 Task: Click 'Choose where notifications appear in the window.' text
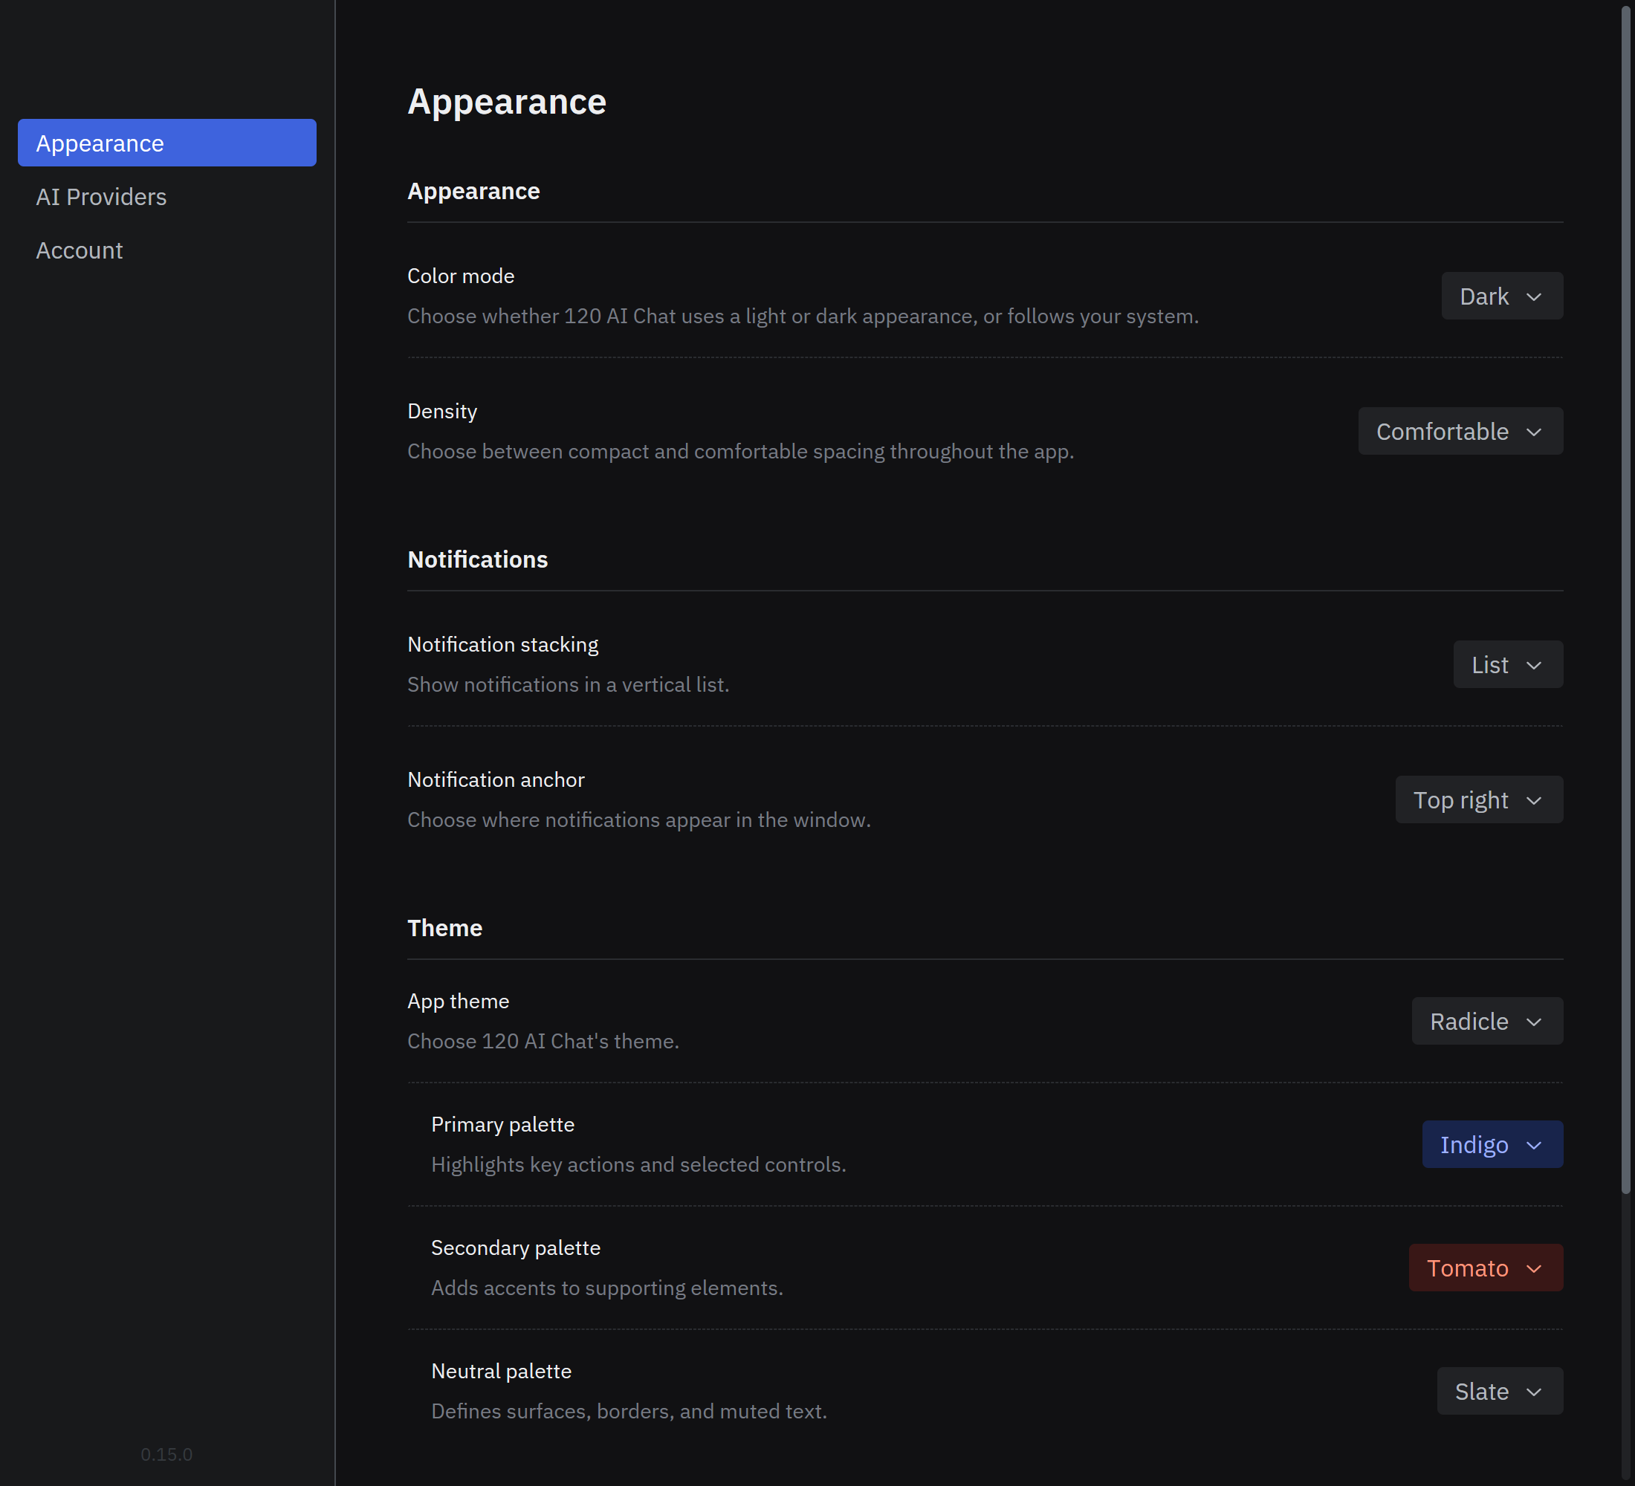(639, 820)
